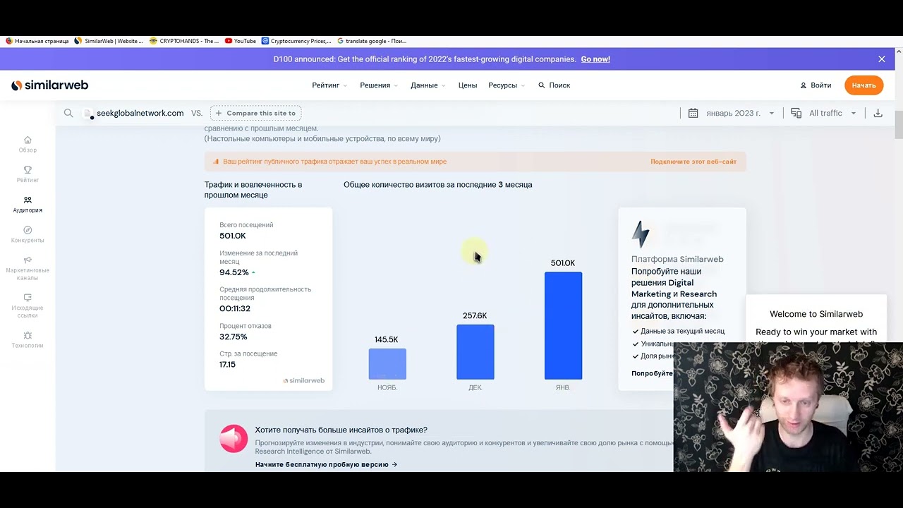Open the Начальная страница bookmark

[x=37, y=41]
